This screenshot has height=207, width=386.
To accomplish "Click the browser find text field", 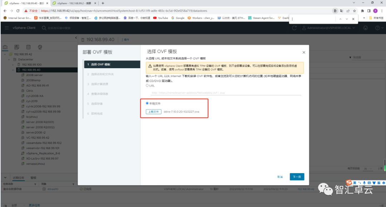I will click(x=313, y=19).
